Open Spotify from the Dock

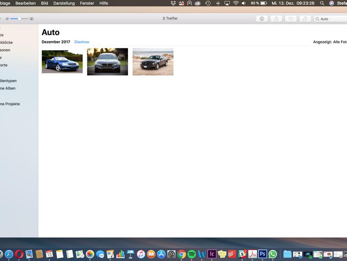192,254
